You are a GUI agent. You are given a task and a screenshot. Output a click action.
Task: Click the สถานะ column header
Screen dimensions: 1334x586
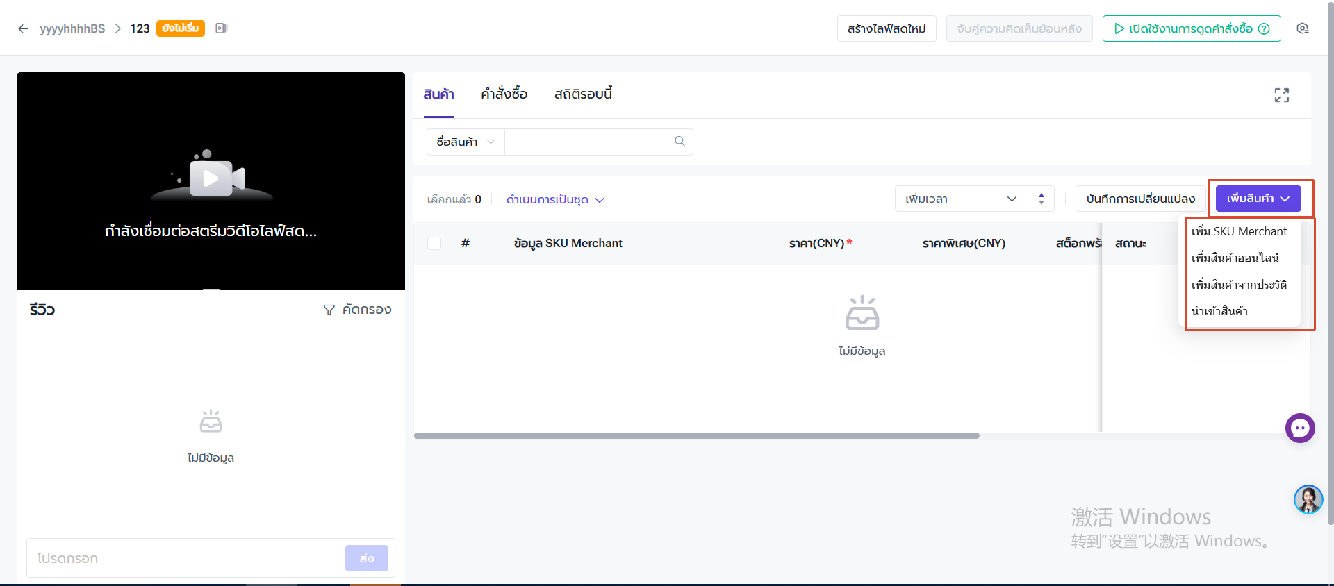tap(1130, 244)
